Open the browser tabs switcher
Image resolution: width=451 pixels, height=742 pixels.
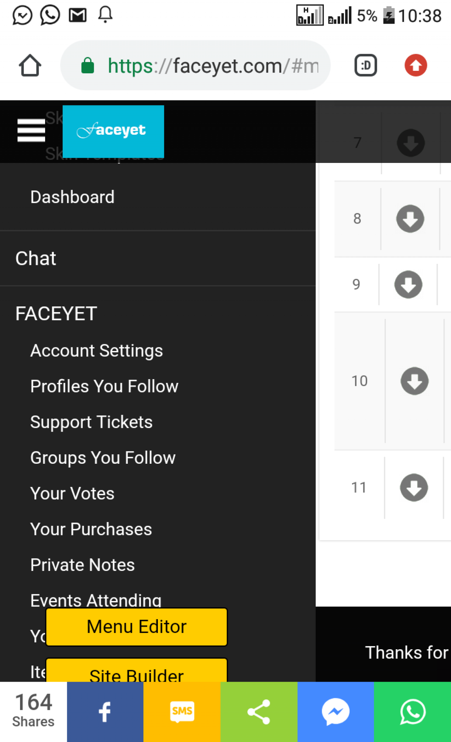(365, 66)
